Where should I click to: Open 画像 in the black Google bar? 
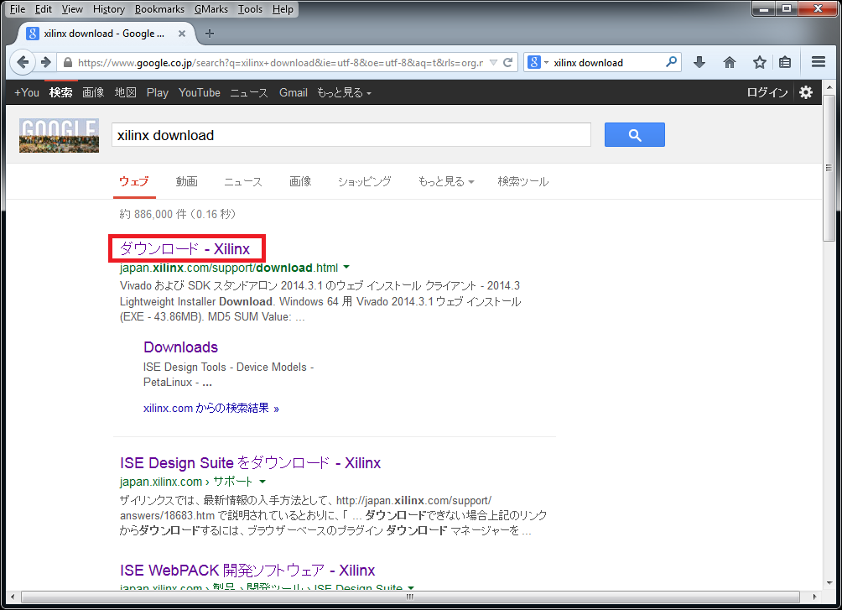click(93, 93)
